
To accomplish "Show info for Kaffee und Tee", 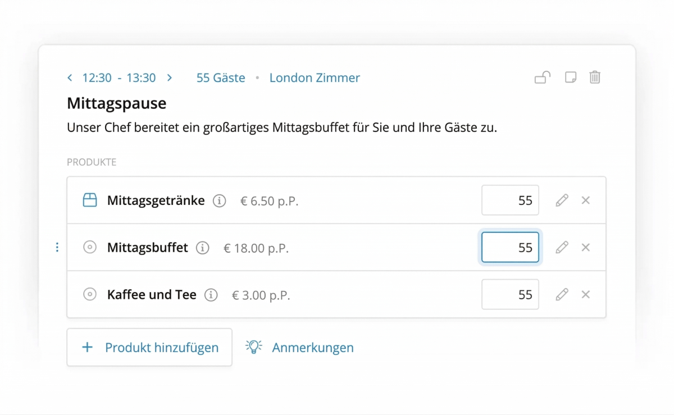I will (x=211, y=295).
